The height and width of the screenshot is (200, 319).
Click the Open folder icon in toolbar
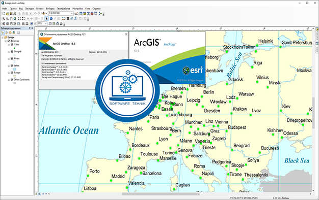pos(7,14)
